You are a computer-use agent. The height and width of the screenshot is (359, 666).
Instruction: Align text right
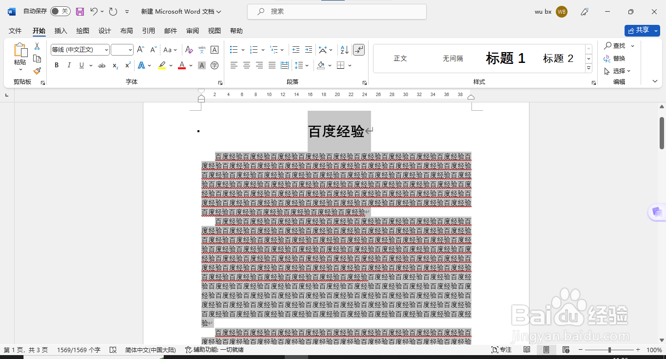[259, 65]
